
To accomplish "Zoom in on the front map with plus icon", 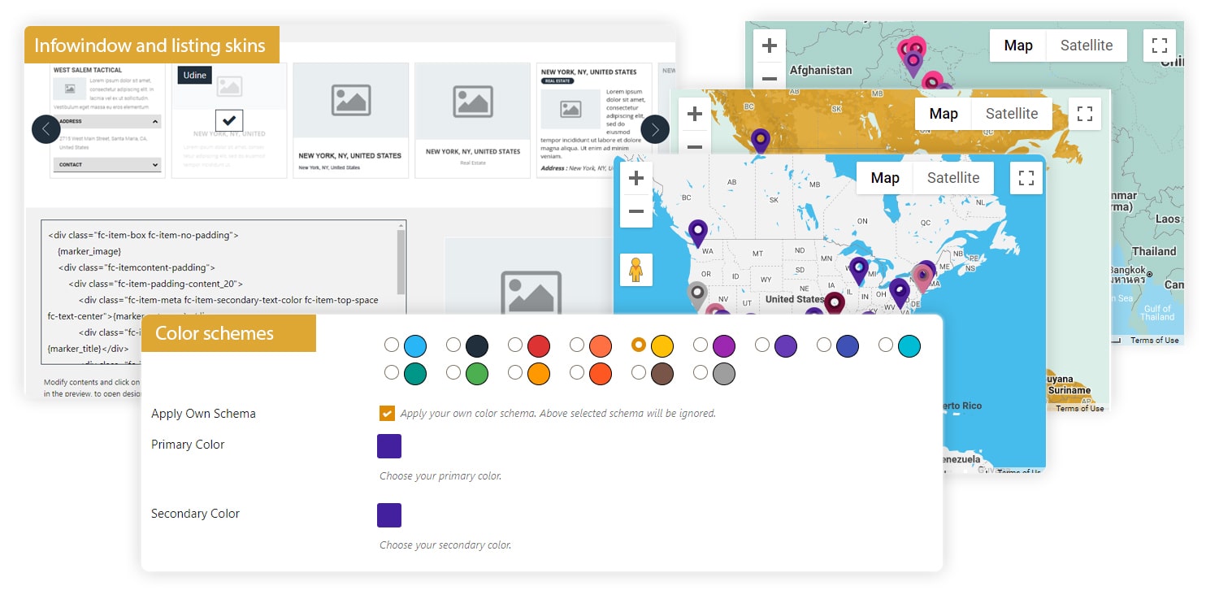I will click(x=636, y=178).
